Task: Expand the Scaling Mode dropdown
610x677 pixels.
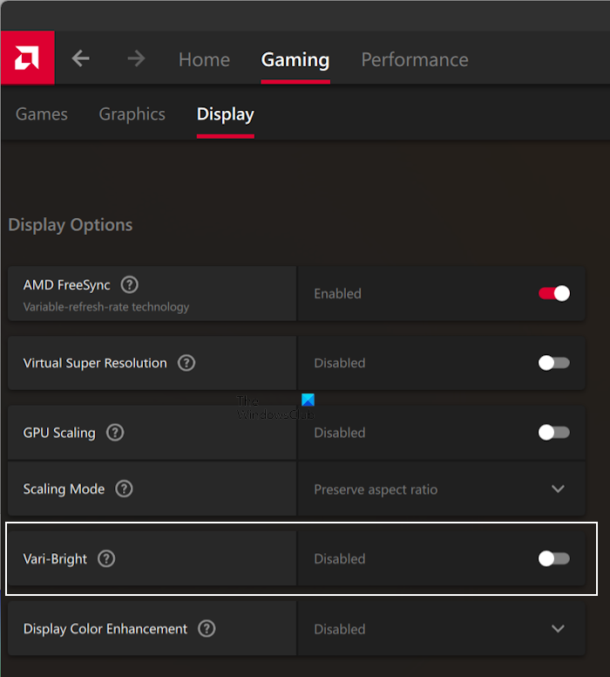Action: pos(558,489)
